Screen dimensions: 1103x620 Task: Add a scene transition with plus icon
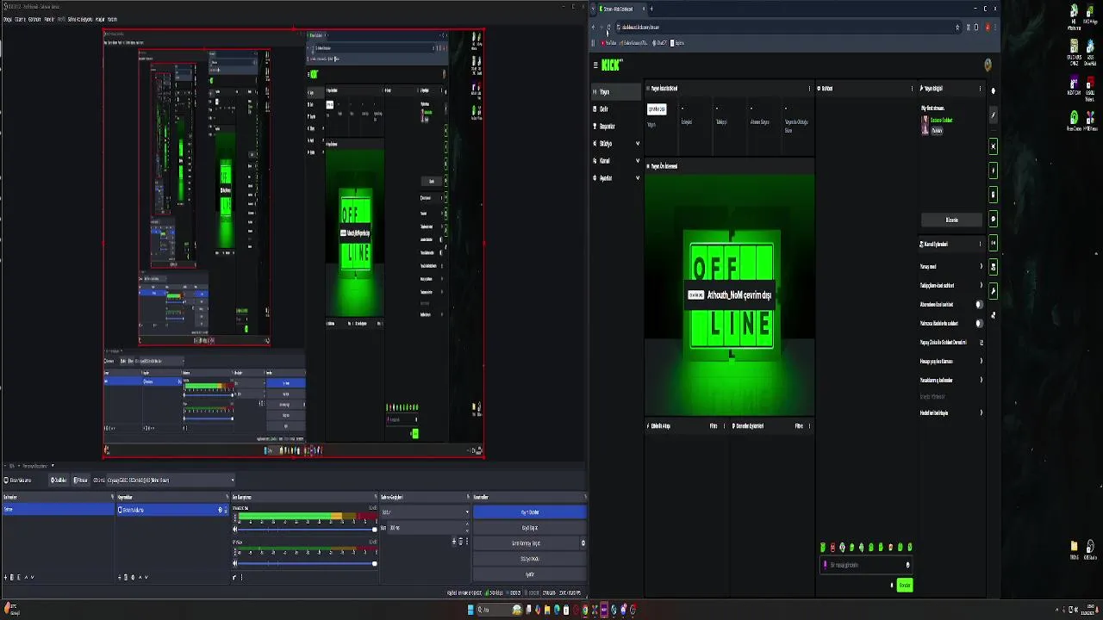pos(454,542)
